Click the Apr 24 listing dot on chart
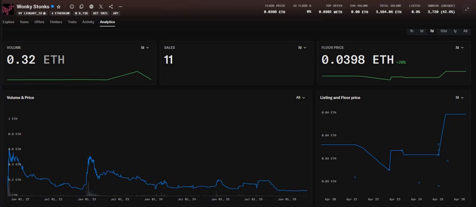 (x=419, y=182)
